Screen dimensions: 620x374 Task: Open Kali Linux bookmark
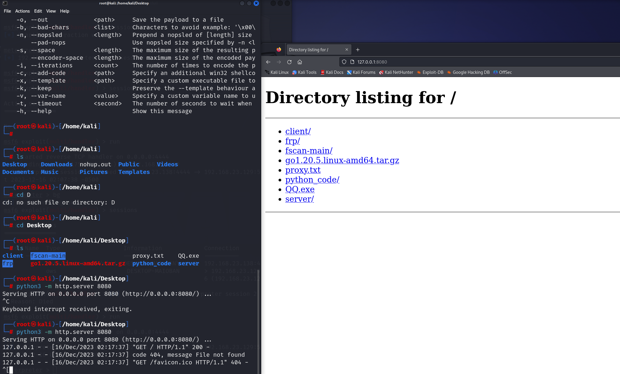point(277,72)
